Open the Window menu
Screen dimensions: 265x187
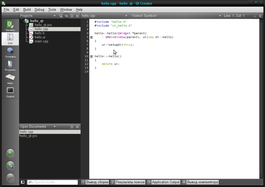[66, 9]
